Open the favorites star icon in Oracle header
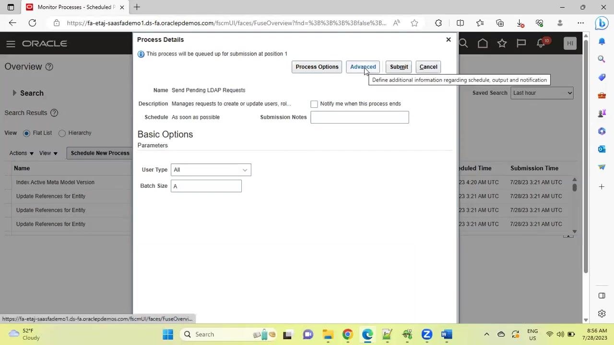This screenshot has height=345, width=614. click(502, 44)
